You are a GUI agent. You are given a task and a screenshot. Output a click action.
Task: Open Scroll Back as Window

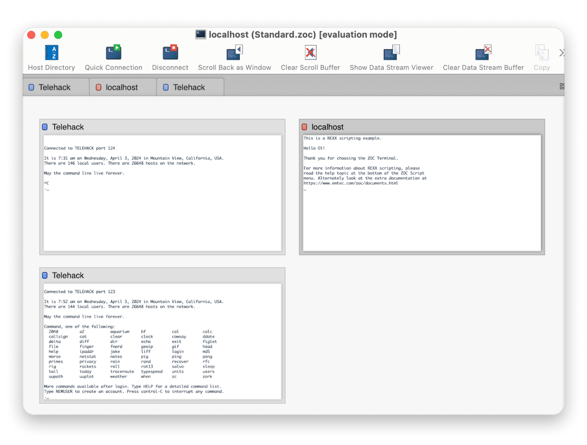pos(234,53)
